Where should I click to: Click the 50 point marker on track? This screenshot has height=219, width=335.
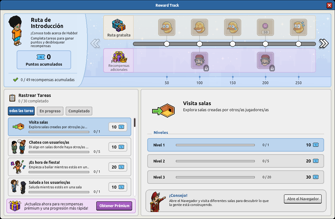click(x=167, y=44)
